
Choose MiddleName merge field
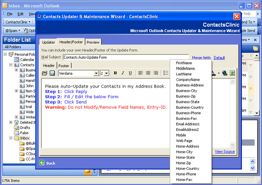coord(185,68)
